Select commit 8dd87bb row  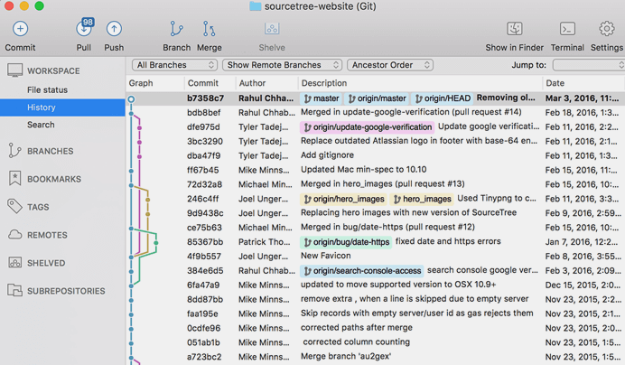376,299
